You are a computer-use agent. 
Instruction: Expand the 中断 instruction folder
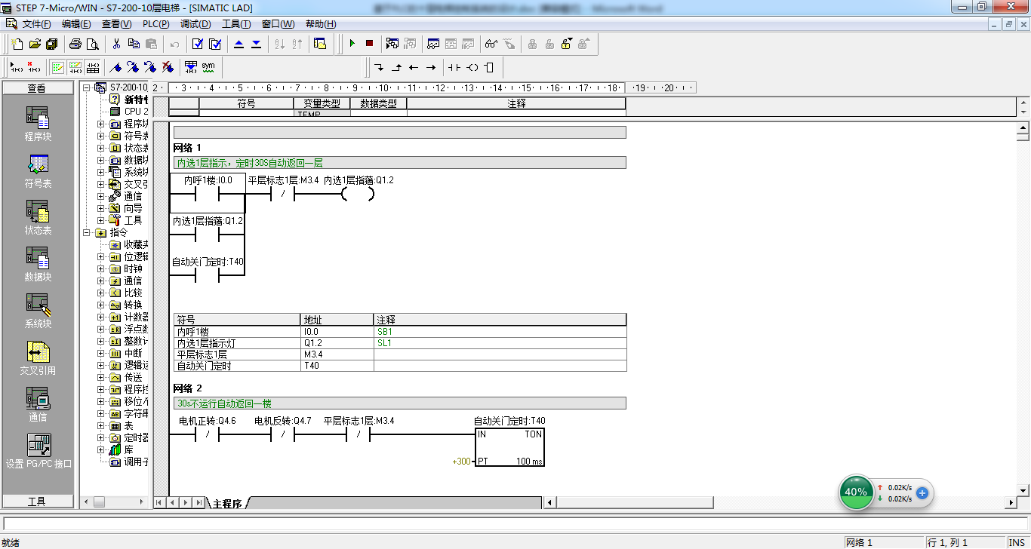tap(101, 353)
